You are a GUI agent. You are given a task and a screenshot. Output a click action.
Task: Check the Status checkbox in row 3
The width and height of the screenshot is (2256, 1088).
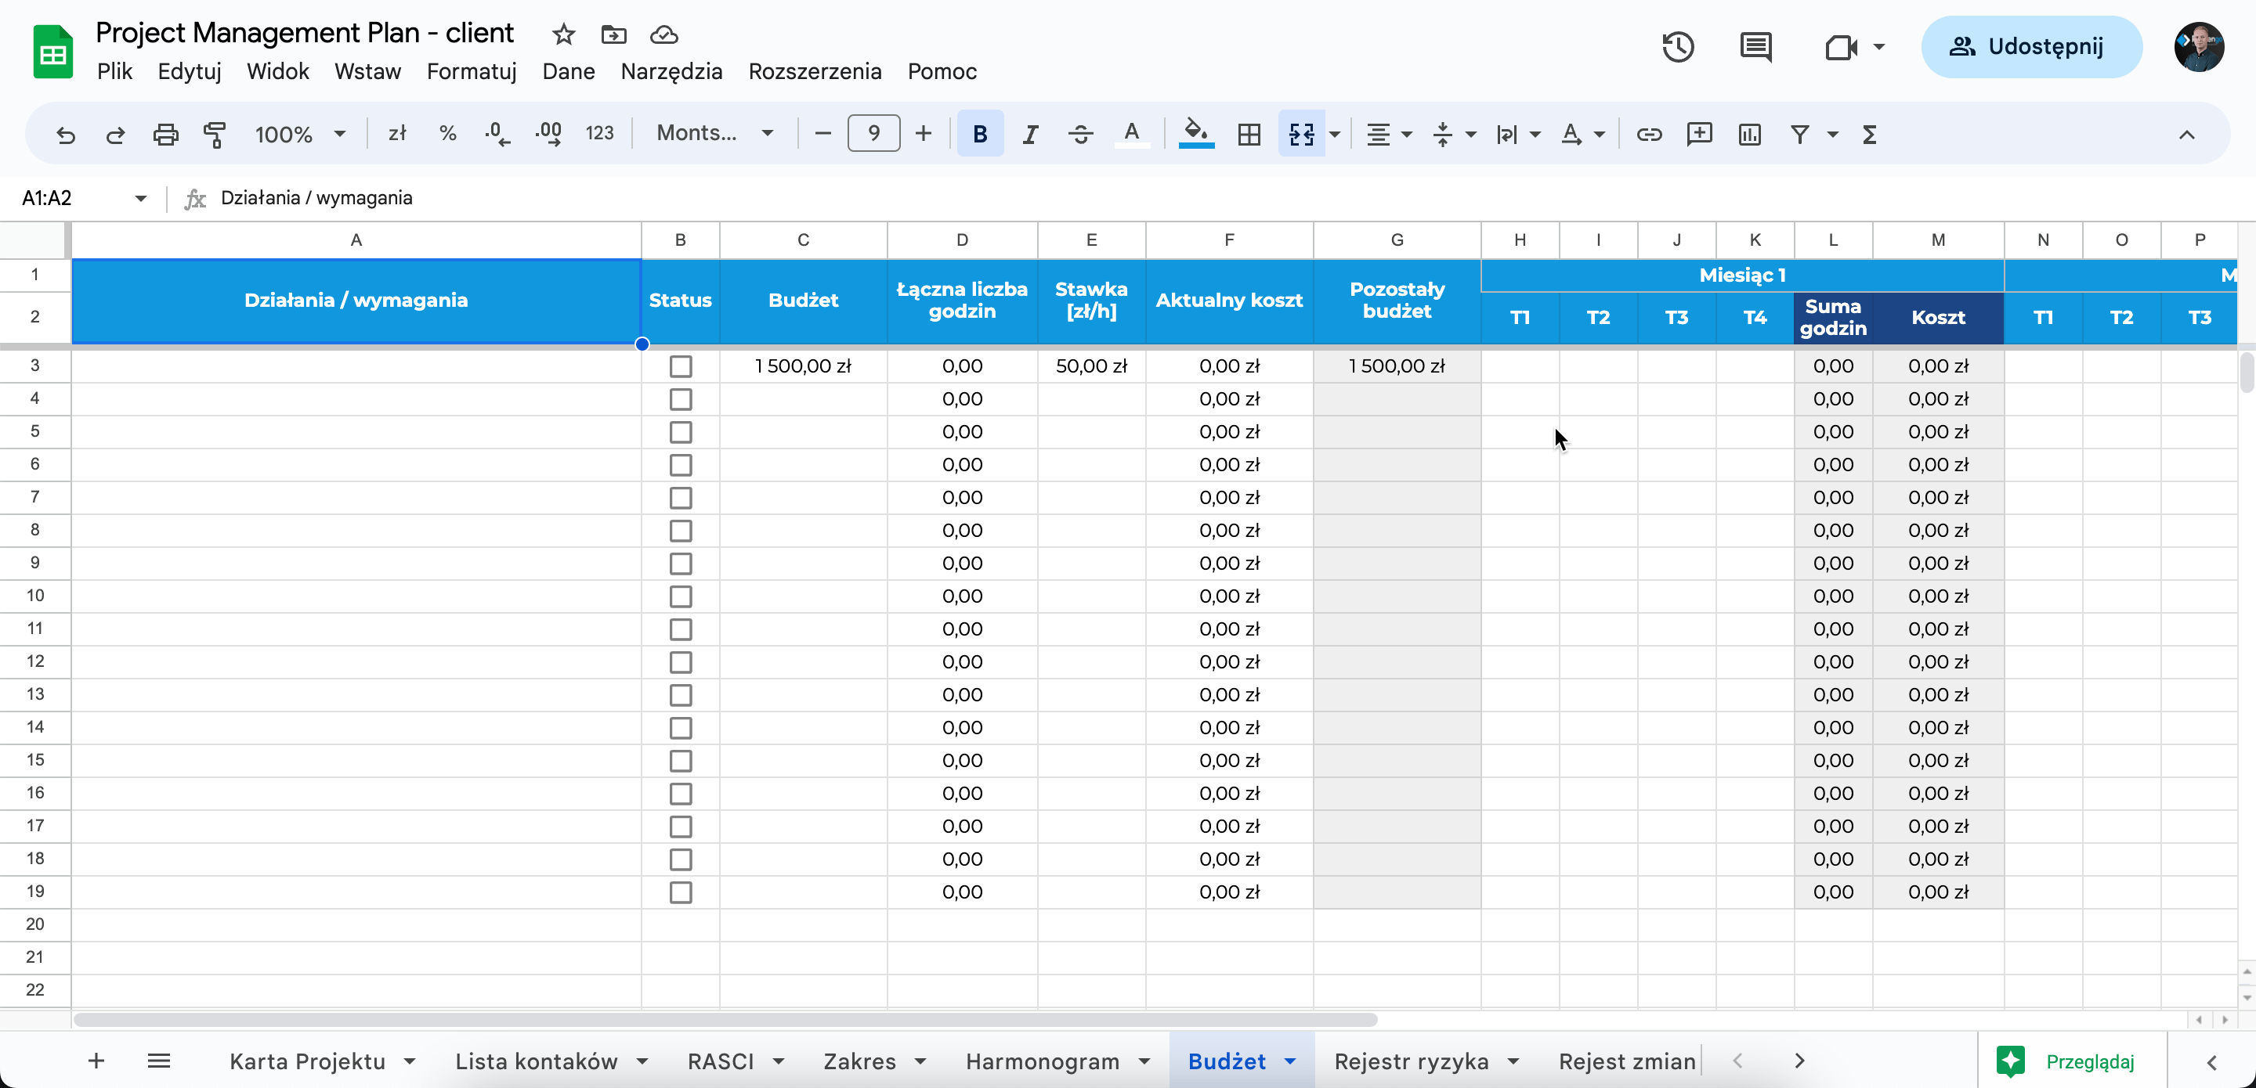click(681, 366)
